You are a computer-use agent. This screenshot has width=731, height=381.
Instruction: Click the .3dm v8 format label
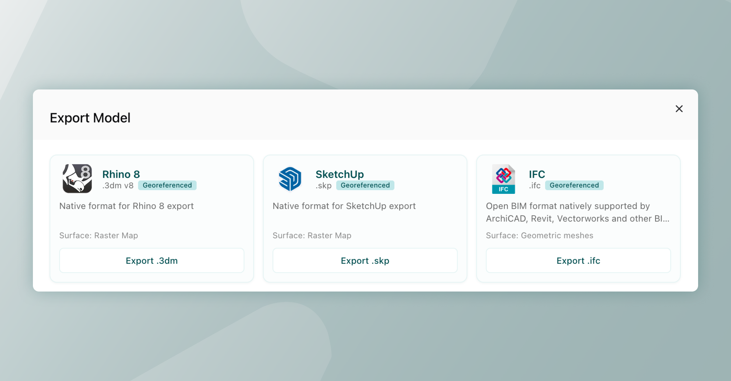pos(118,186)
